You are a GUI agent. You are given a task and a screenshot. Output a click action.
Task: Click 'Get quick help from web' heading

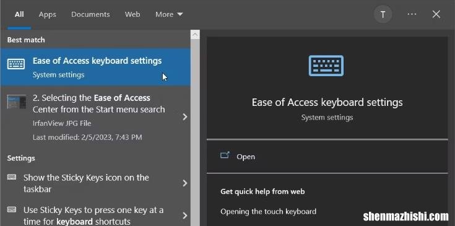coord(262,191)
